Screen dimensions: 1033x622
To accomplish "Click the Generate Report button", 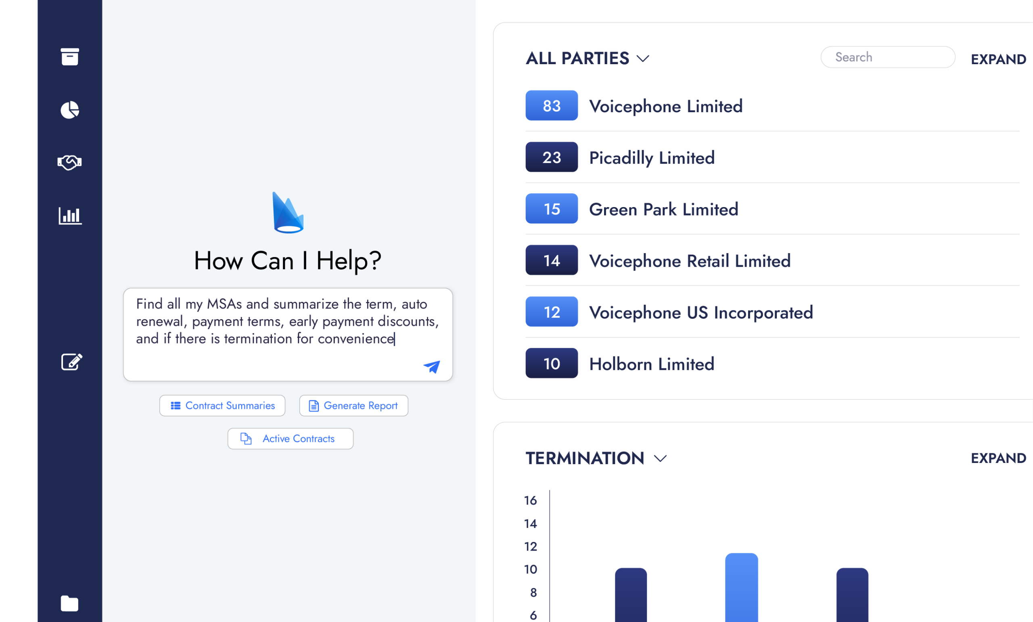I will (353, 406).
